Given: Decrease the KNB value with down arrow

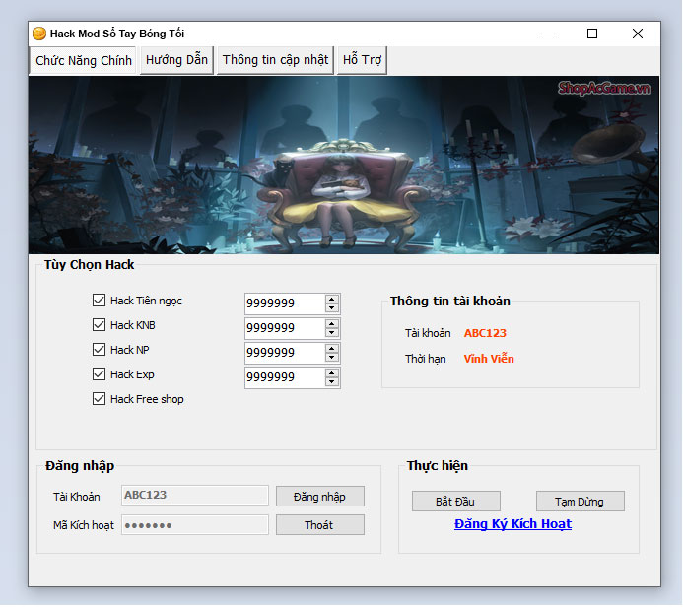Looking at the screenshot, I should click(x=332, y=333).
